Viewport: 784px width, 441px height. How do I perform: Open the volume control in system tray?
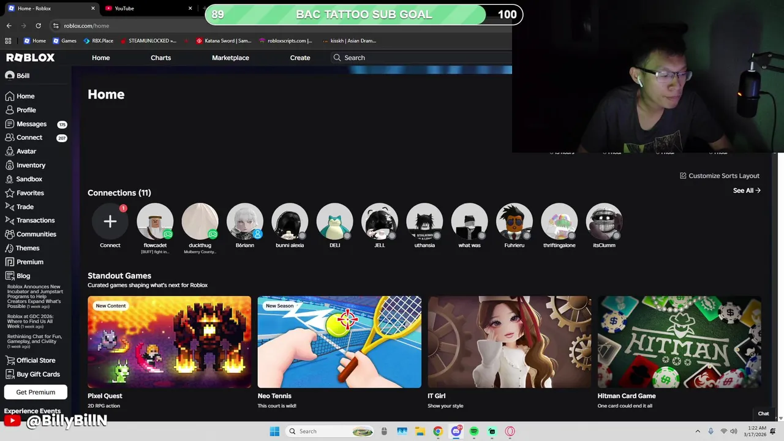(x=734, y=431)
